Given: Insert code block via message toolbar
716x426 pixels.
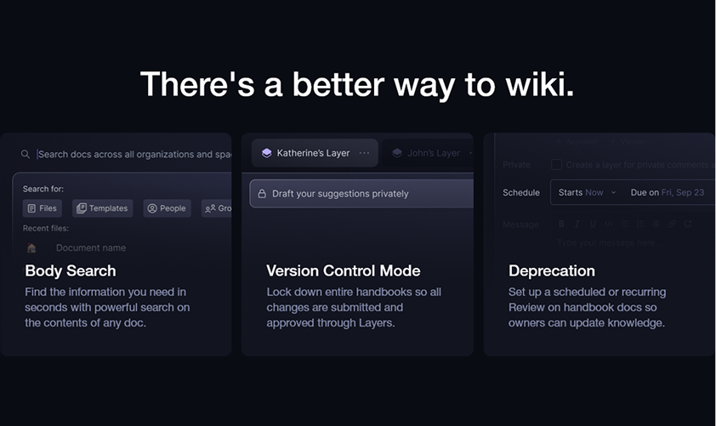Looking at the screenshot, I should (x=608, y=224).
